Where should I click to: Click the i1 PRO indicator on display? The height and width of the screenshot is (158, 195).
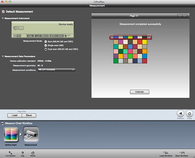point(17,36)
